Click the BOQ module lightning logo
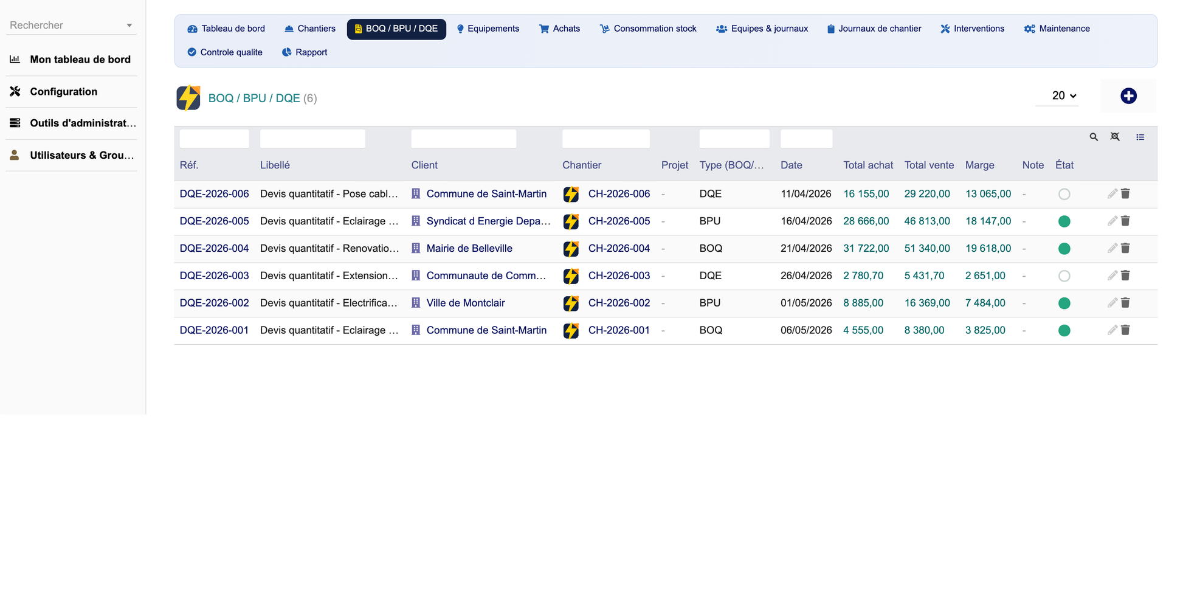Image resolution: width=1183 pixels, height=596 pixels. (x=188, y=98)
